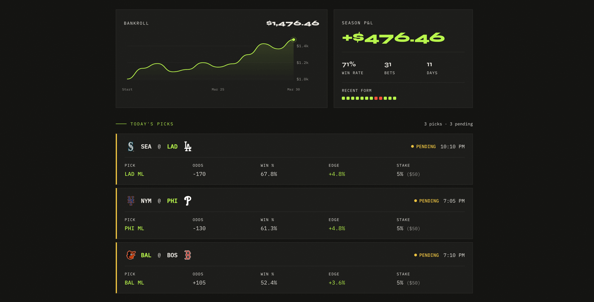
Task: Click the 7:10 PM game time
Action: [454, 255]
